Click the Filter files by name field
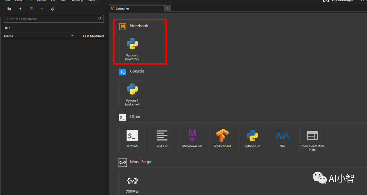The height and width of the screenshot is (195, 367). point(51,19)
